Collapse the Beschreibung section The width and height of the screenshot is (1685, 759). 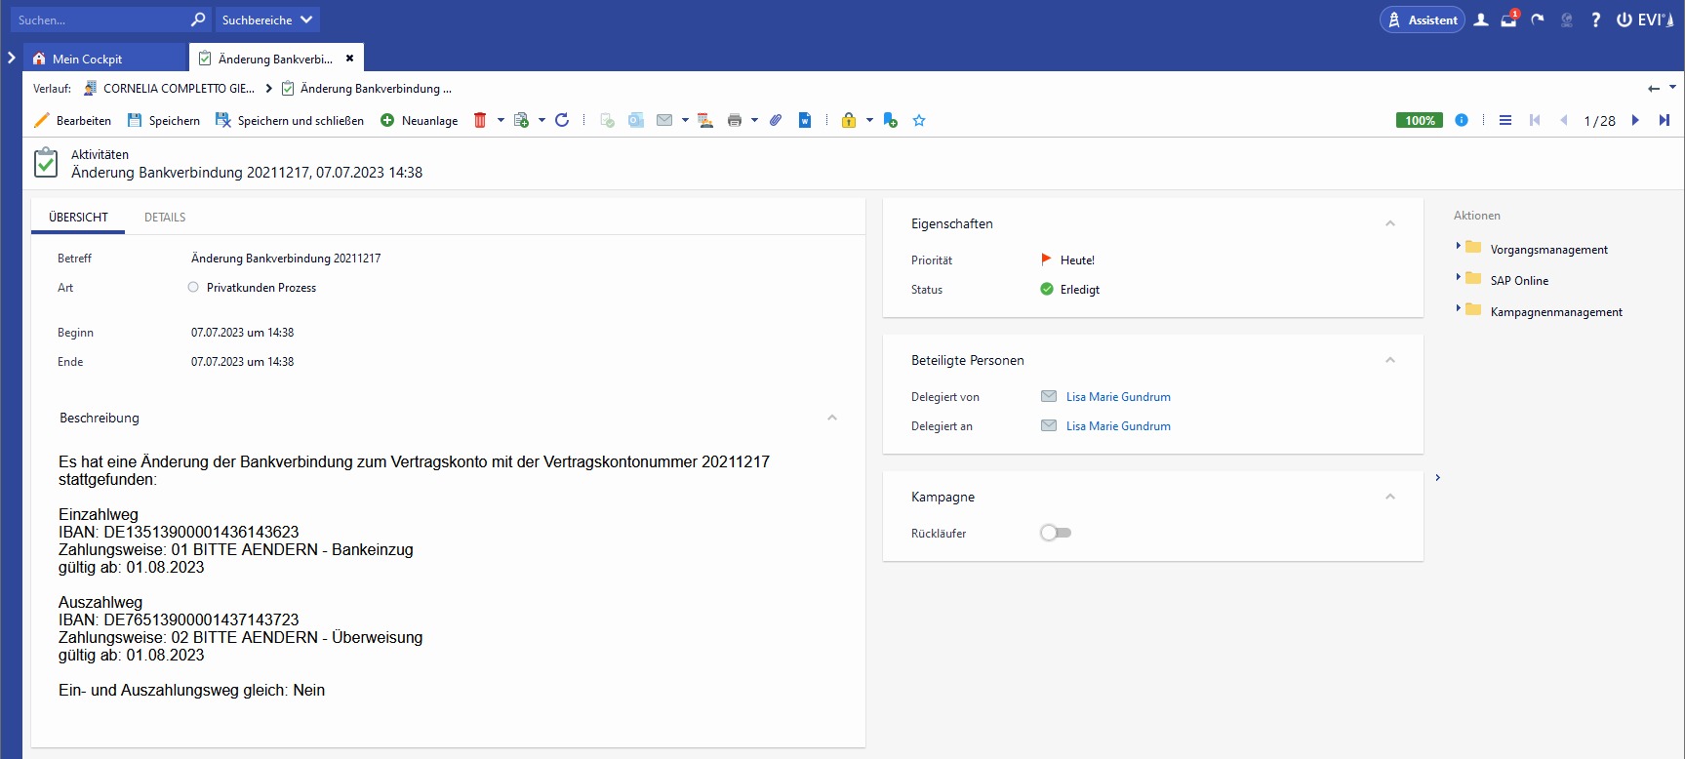pyautogui.click(x=832, y=418)
